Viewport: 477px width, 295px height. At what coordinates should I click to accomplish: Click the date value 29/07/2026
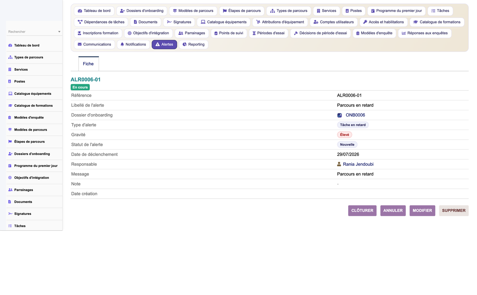point(348,154)
